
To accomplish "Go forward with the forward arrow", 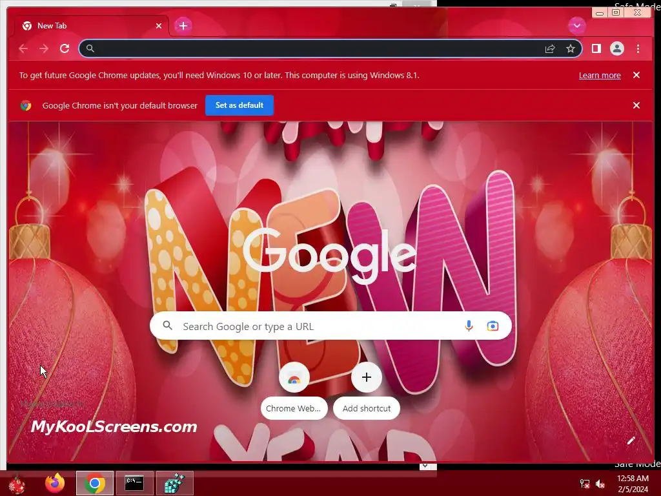I will click(44, 48).
